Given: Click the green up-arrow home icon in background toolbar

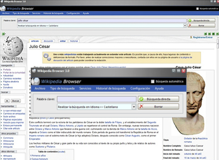Looking at the screenshot, I should click(x=217, y=34).
